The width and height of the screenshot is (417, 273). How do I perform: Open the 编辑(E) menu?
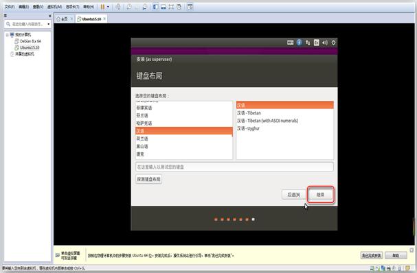point(23,7)
